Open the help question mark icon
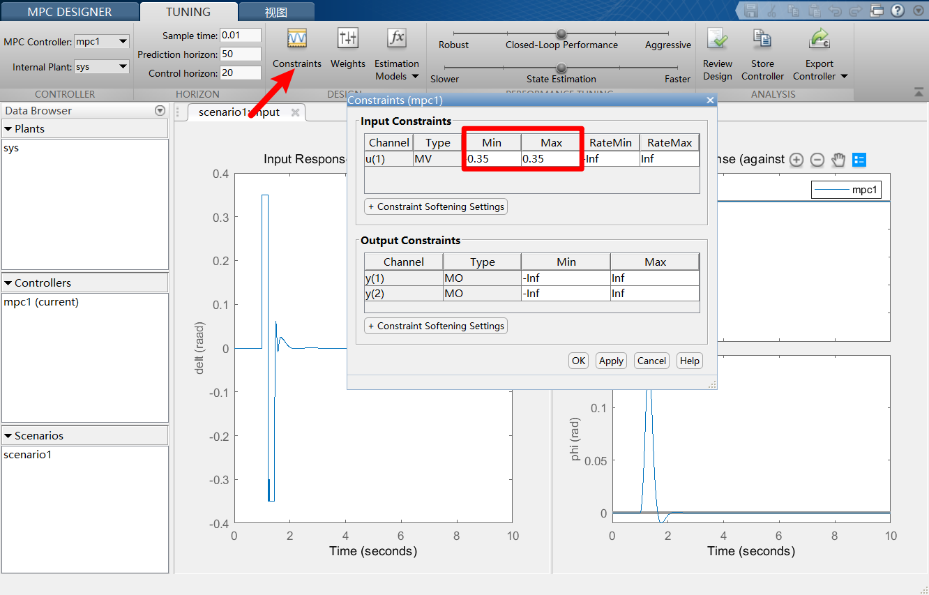929x595 pixels. point(897,10)
